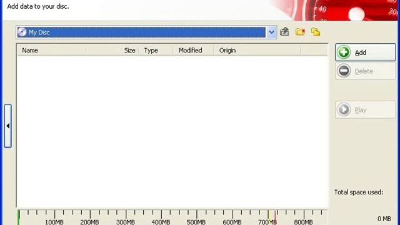Go up one folder level icon

(x=284, y=32)
